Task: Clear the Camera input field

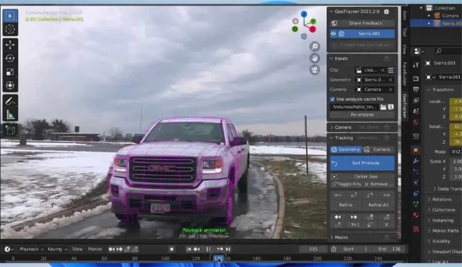Action: pos(390,90)
